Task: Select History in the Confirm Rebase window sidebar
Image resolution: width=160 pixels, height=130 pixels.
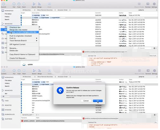Action: (x=7, y=83)
